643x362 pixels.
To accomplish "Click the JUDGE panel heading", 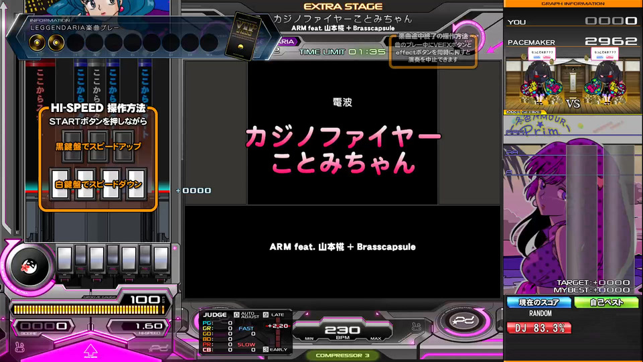I will point(215,315).
